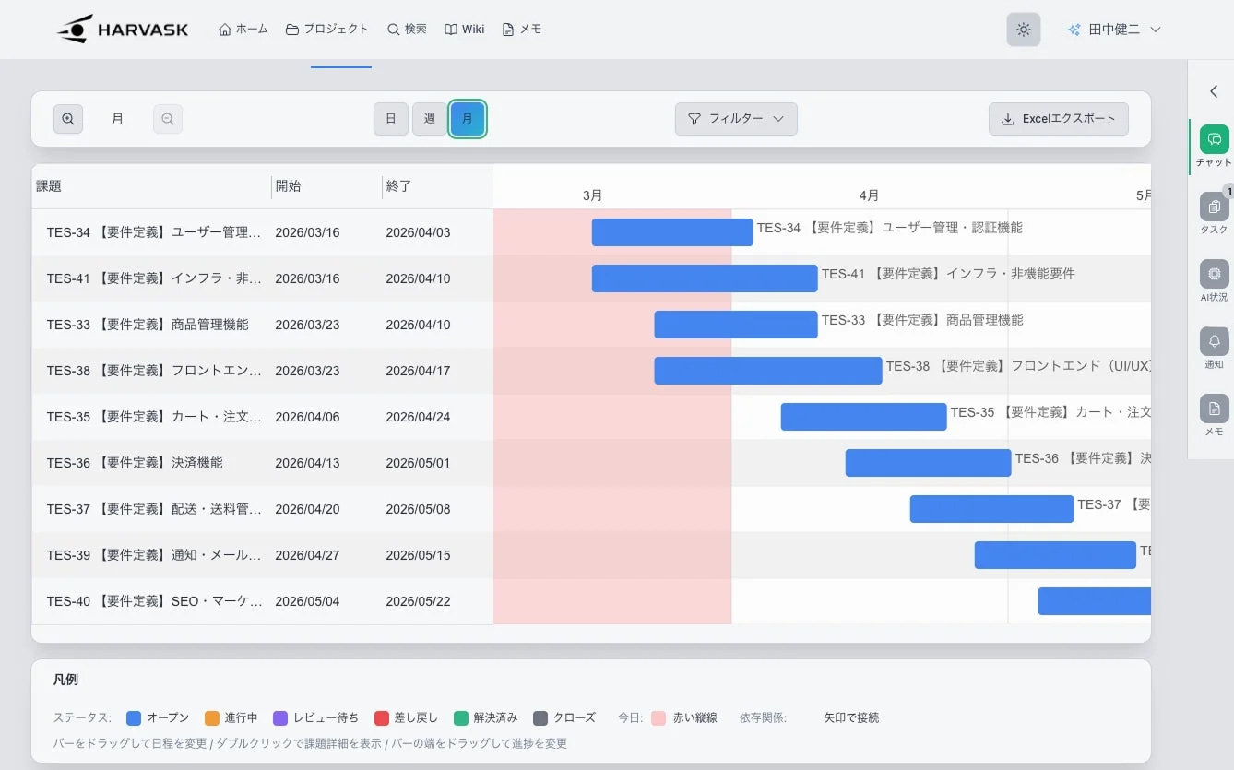Open the 田中健二 user menu
Viewport: 1234px width, 770px height.
tap(1113, 30)
